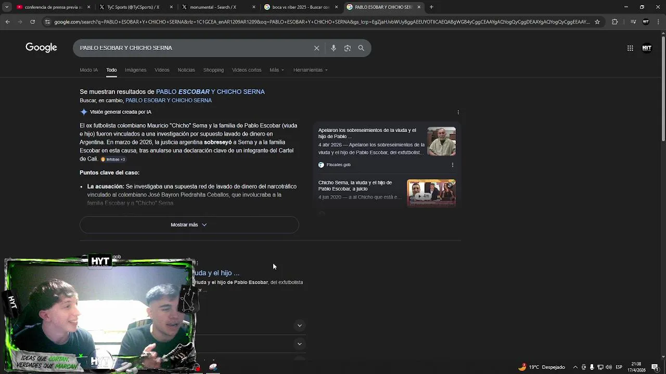Image resolution: width=666 pixels, height=374 pixels.
Task: Bookmark this page with the star icon
Action: [x=597, y=22]
